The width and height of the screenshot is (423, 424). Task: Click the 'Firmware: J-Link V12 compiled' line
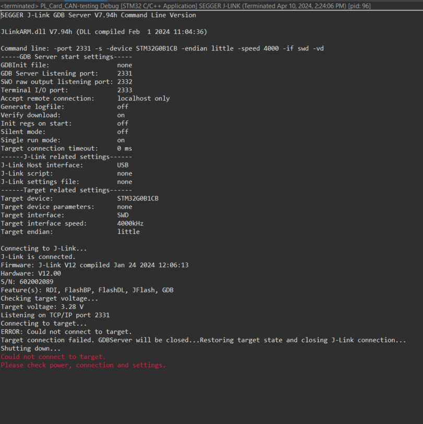pos(94,265)
